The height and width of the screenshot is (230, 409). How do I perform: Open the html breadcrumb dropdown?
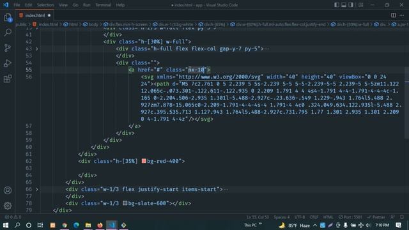pos(71,24)
